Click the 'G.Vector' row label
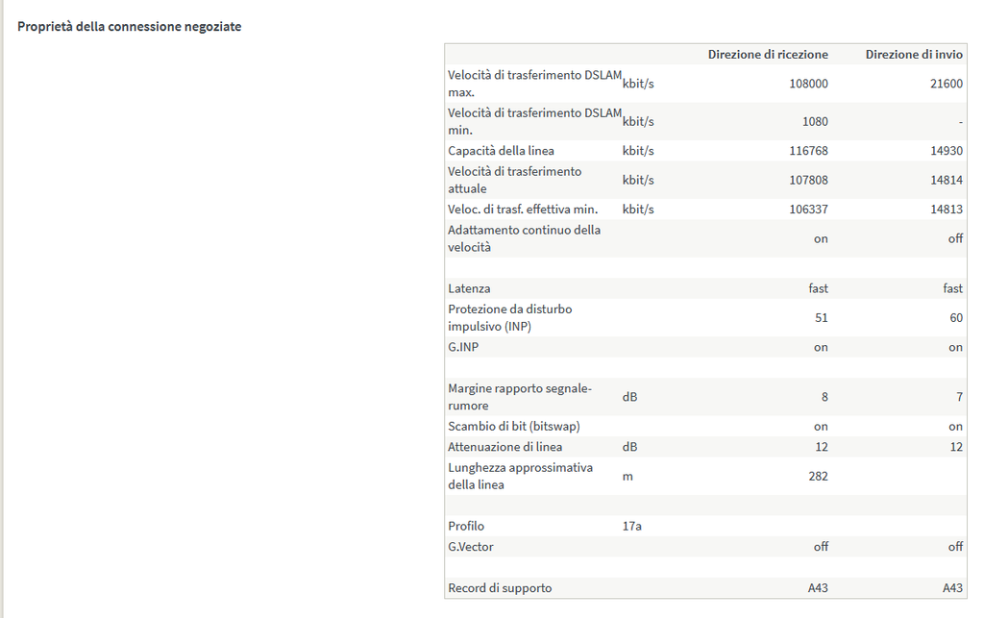Screen dimensions: 984x618 pos(471,547)
